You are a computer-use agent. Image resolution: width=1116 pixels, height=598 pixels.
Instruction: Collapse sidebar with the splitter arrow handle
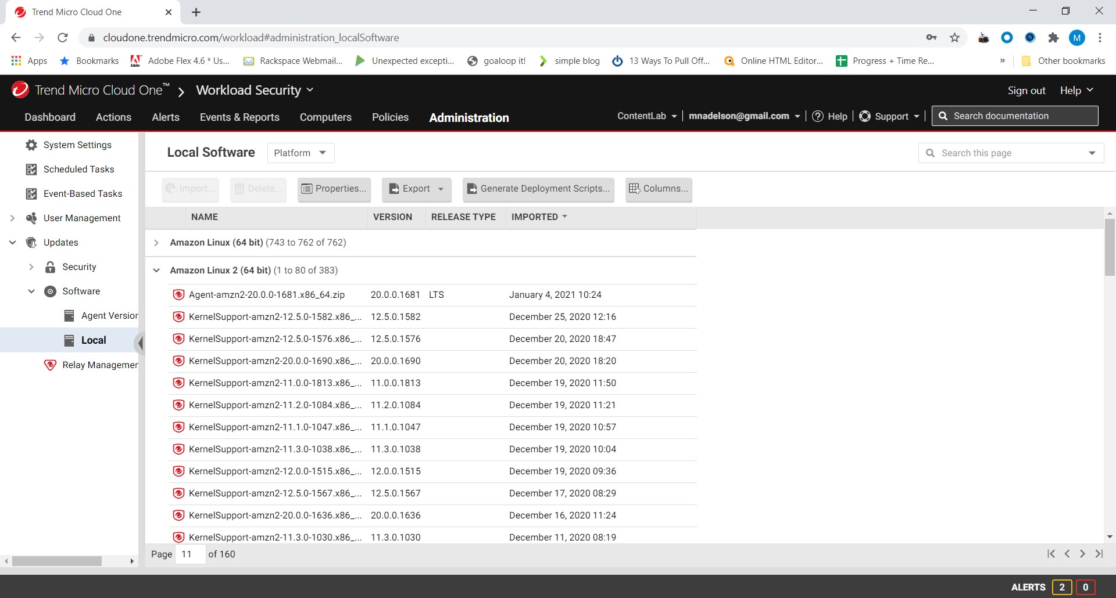[140, 343]
